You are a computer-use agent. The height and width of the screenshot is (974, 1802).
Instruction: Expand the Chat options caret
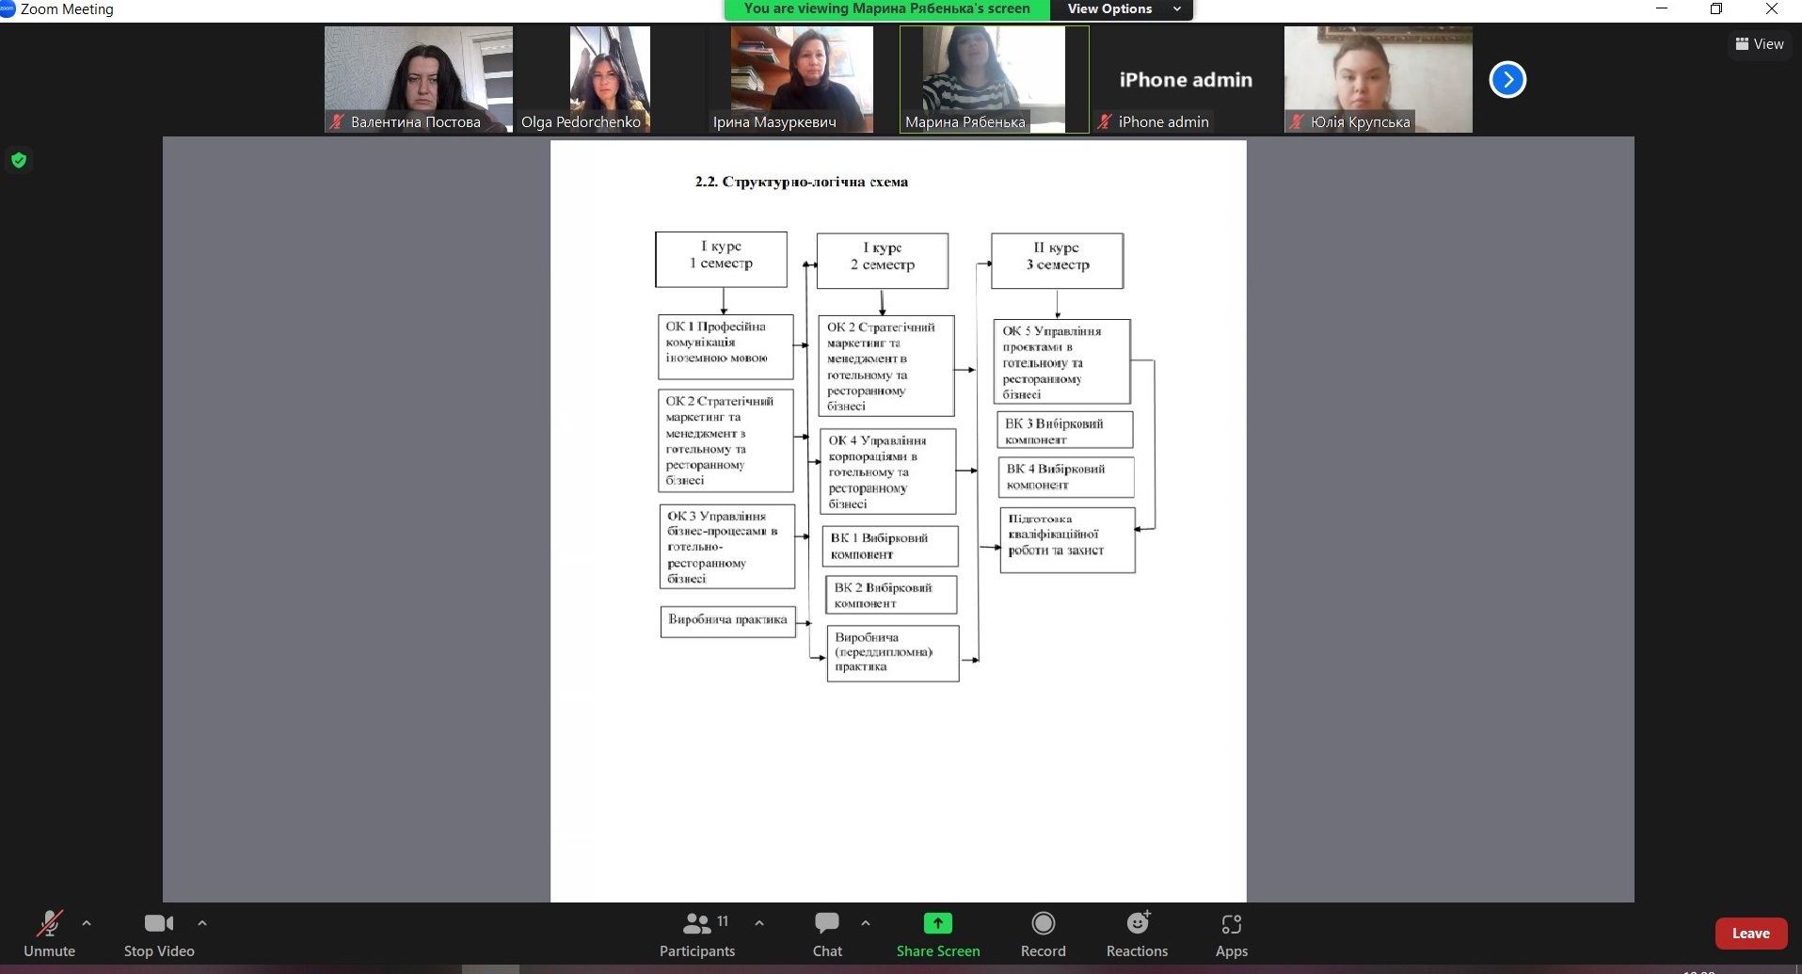click(866, 923)
